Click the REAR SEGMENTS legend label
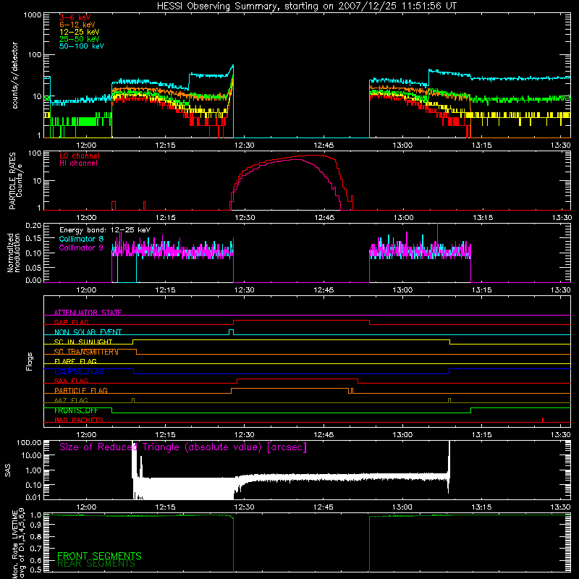 coord(96,564)
